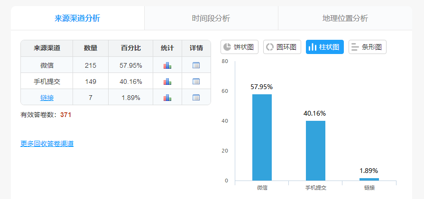Click the 1.89% label above bar
This screenshot has height=199, width=424.
369,171
